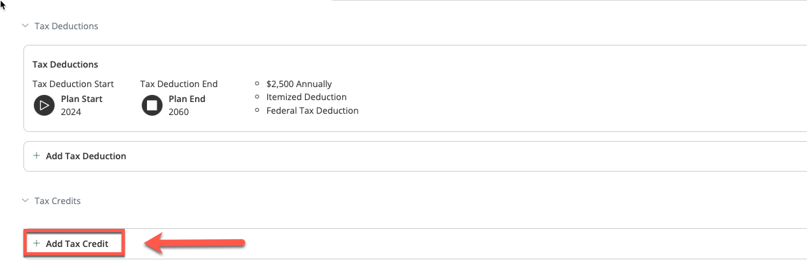Collapse the Tax Deductions section chevron
Image resolution: width=807 pixels, height=273 pixels.
tap(25, 26)
